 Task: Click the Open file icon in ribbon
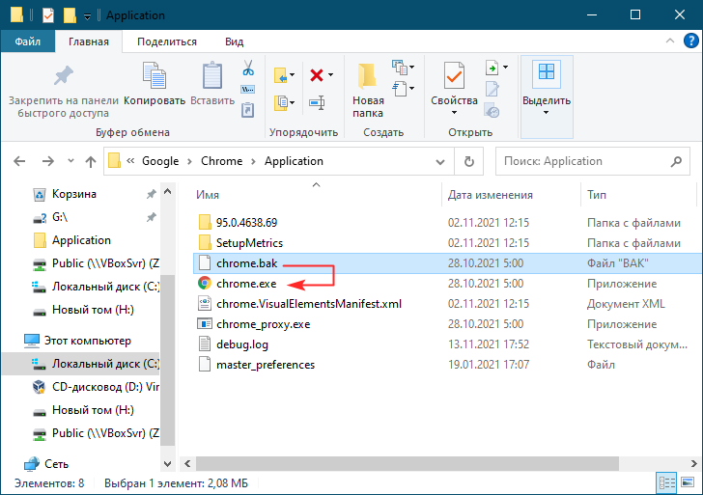(x=492, y=68)
